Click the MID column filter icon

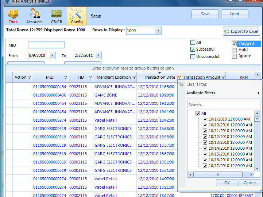pyautogui.click(x=66, y=77)
